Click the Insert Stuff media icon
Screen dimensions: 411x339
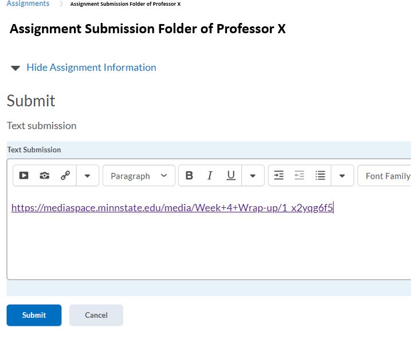24,176
